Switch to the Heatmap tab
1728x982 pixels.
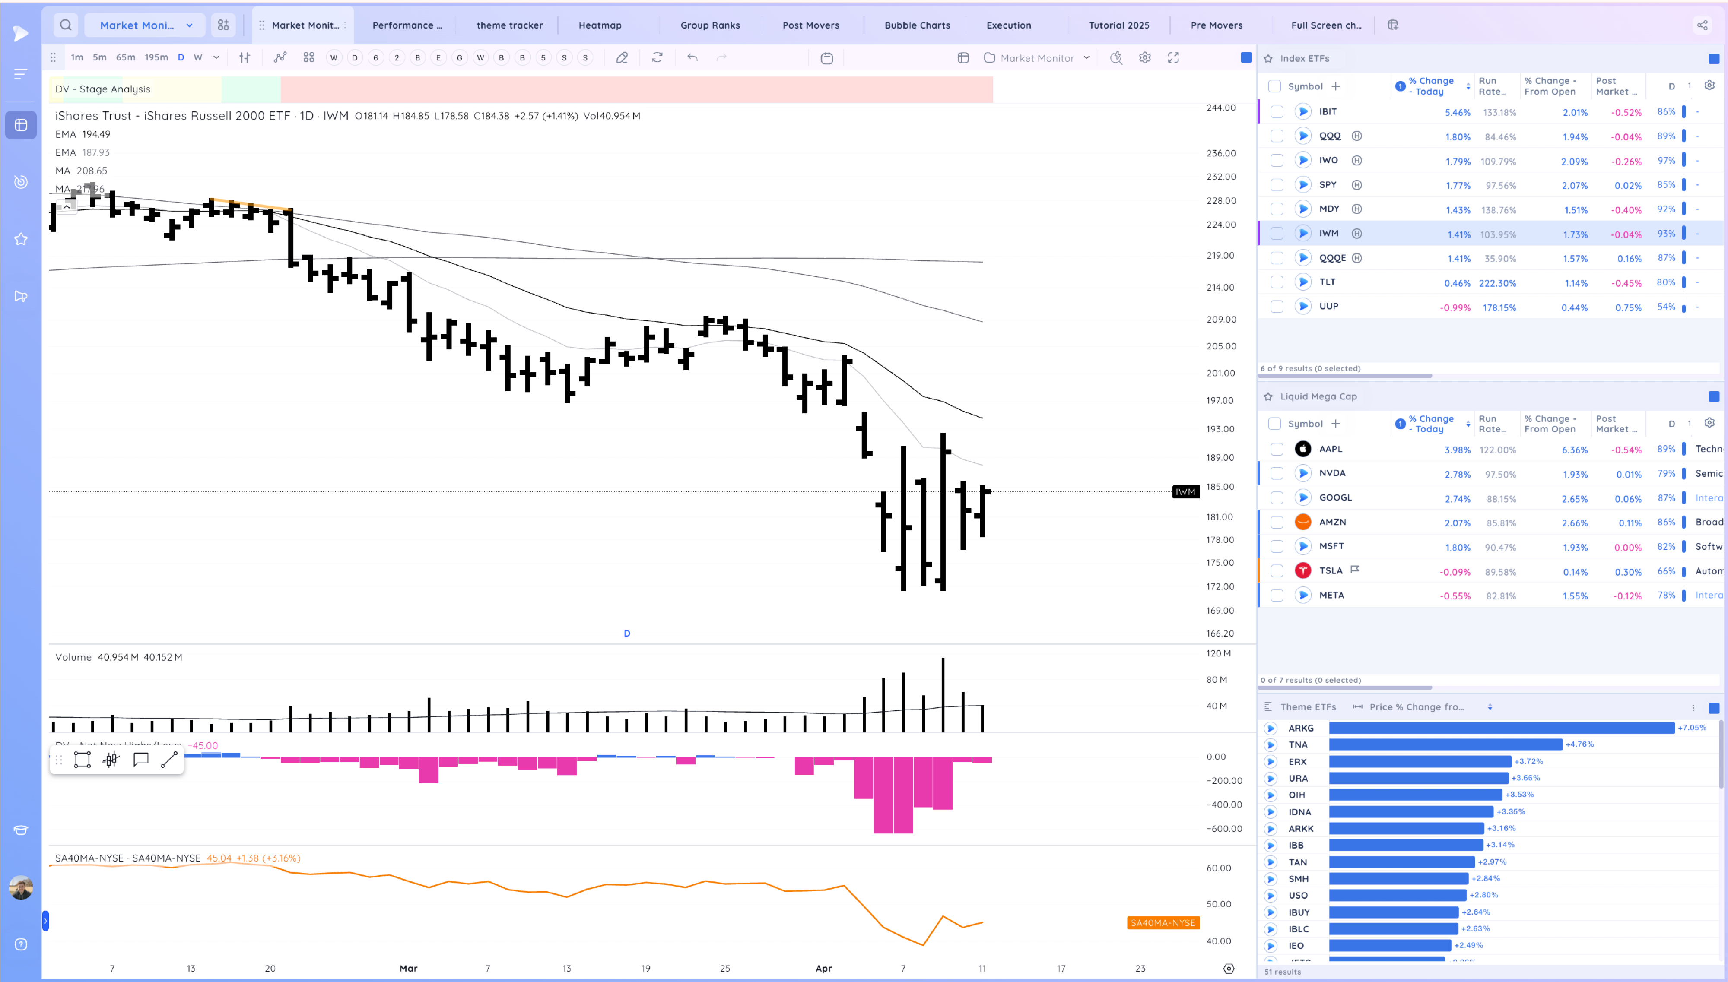tap(600, 25)
